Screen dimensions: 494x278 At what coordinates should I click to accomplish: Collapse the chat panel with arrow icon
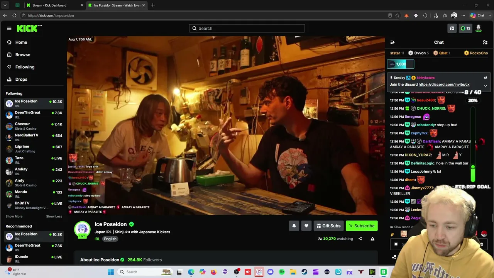coord(392,42)
